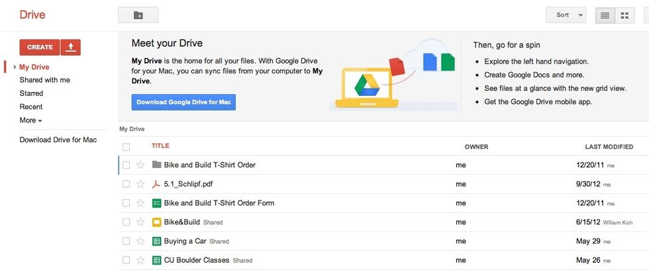The width and height of the screenshot is (649, 270).
Task: Switch to grid view layout
Action: pyautogui.click(x=624, y=15)
